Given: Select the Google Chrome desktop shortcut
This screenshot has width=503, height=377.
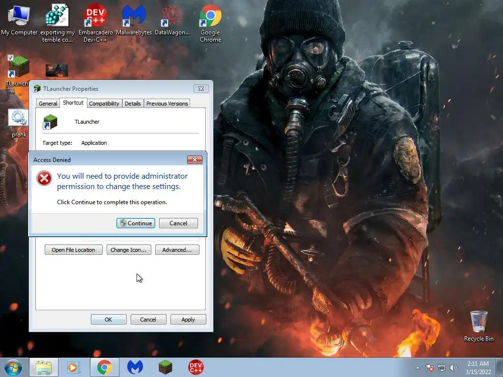Looking at the screenshot, I should (210, 24).
